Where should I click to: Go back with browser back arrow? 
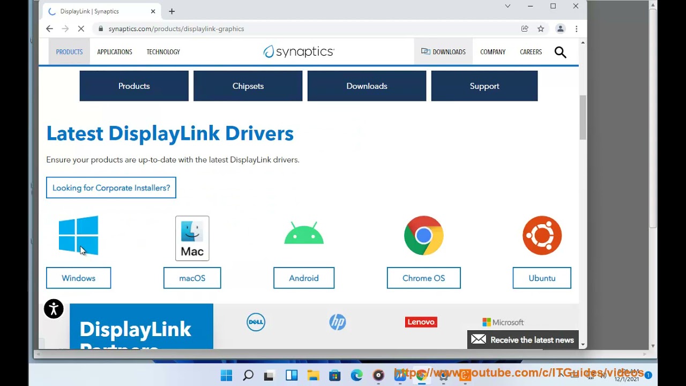tap(49, 29)
